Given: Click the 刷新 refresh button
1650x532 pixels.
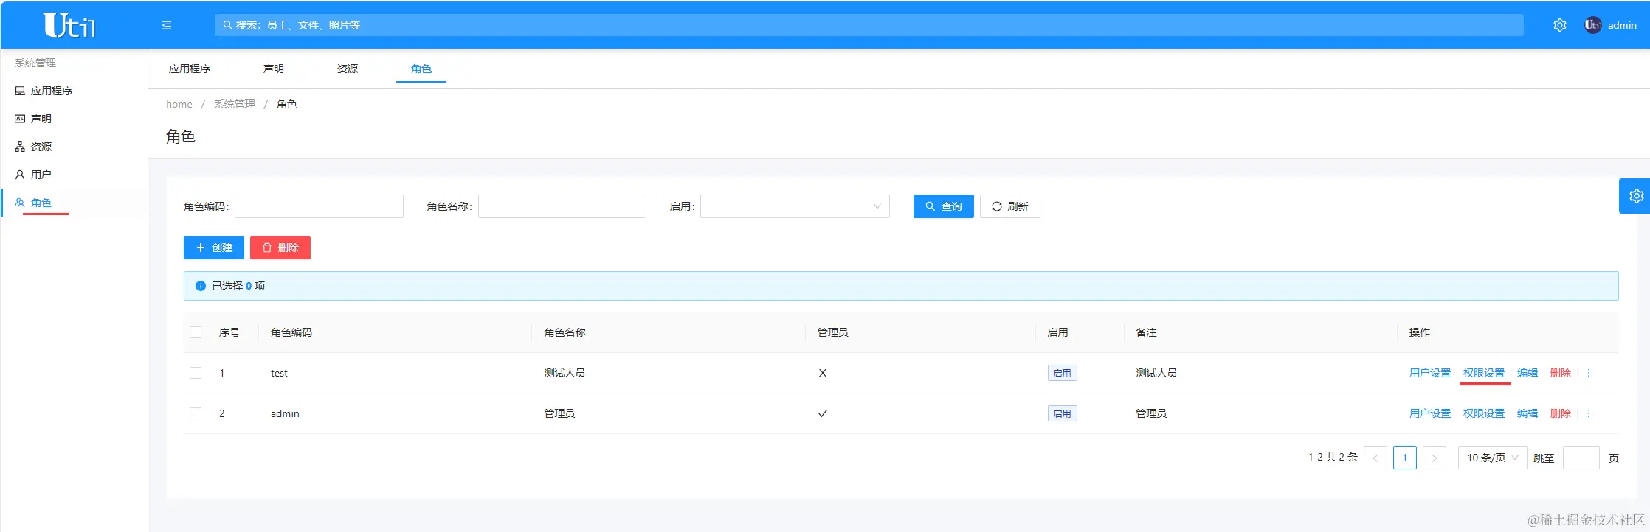Looking at the screenshot, I should 1009,206.
